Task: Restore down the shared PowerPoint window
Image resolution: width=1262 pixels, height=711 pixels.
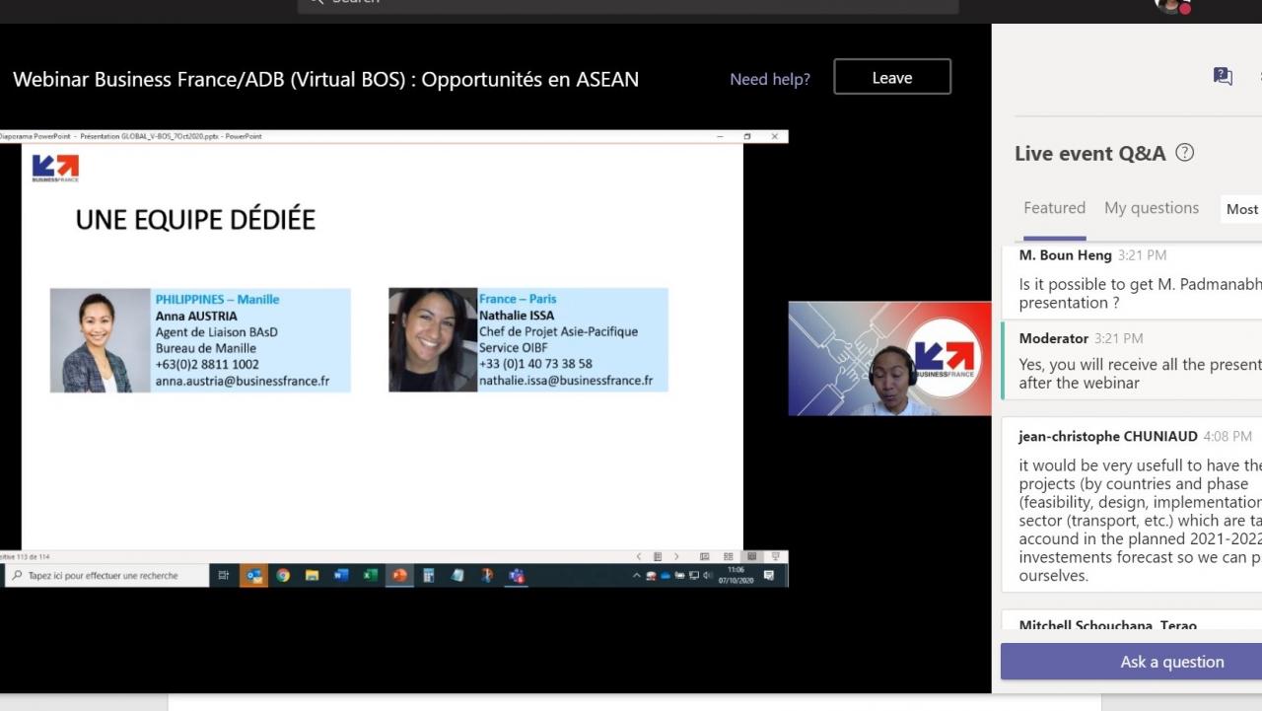Action: pos(747,136)
